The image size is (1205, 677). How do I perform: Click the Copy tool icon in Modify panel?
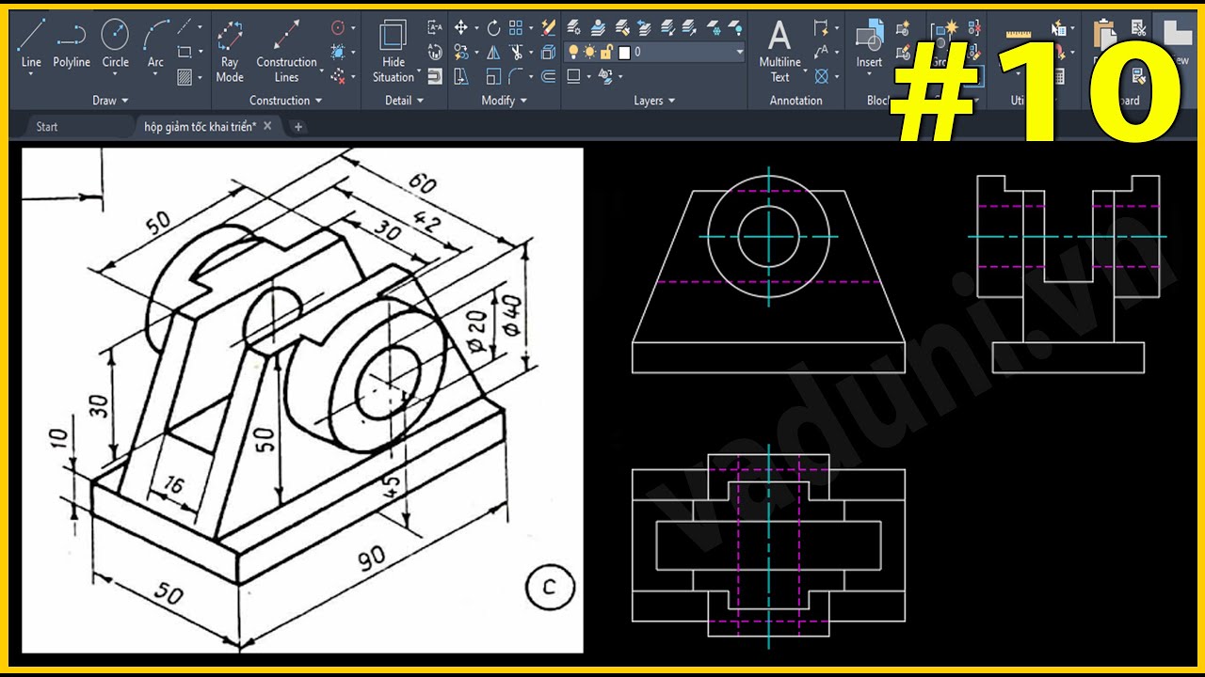(460, 52)
